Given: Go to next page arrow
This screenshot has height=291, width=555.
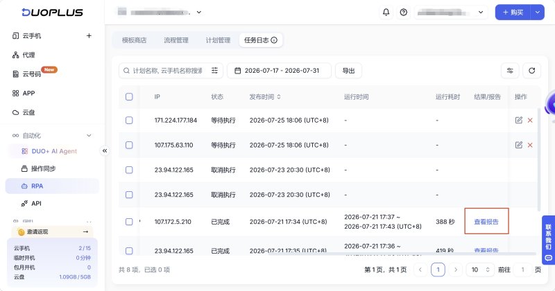Looking at the screenshot, I should [456, 270].
